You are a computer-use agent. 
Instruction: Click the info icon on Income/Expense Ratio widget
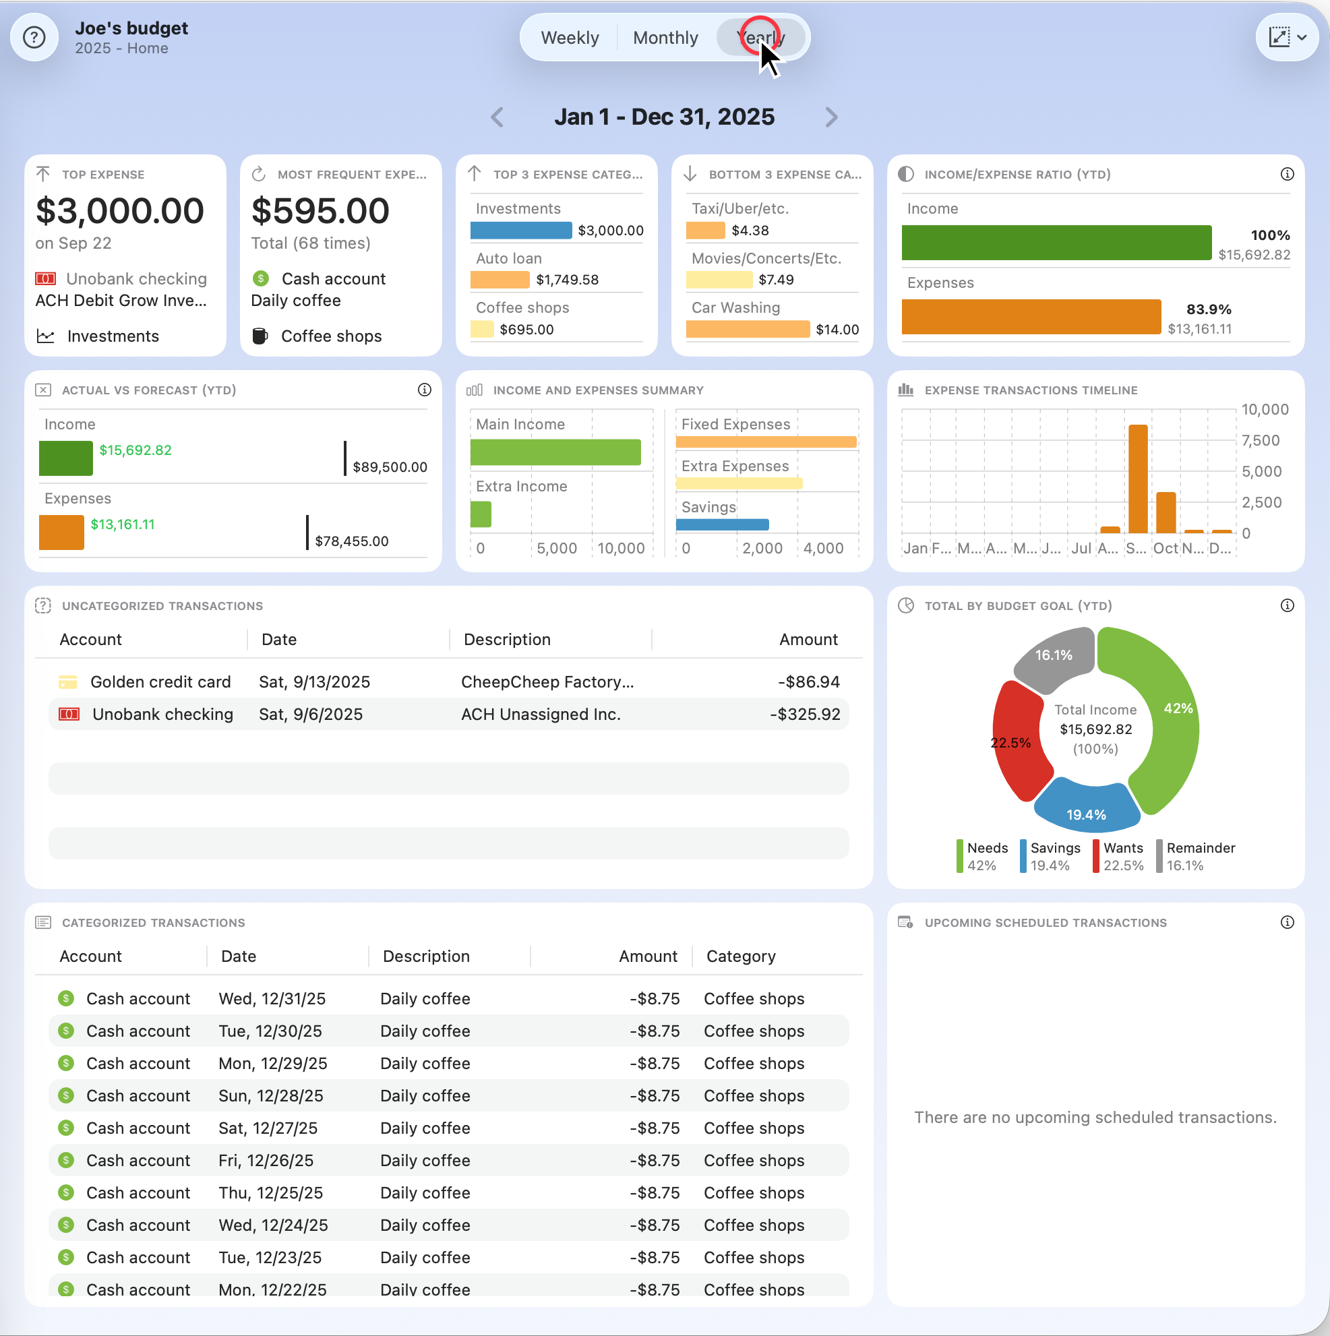click(1287, 175)
